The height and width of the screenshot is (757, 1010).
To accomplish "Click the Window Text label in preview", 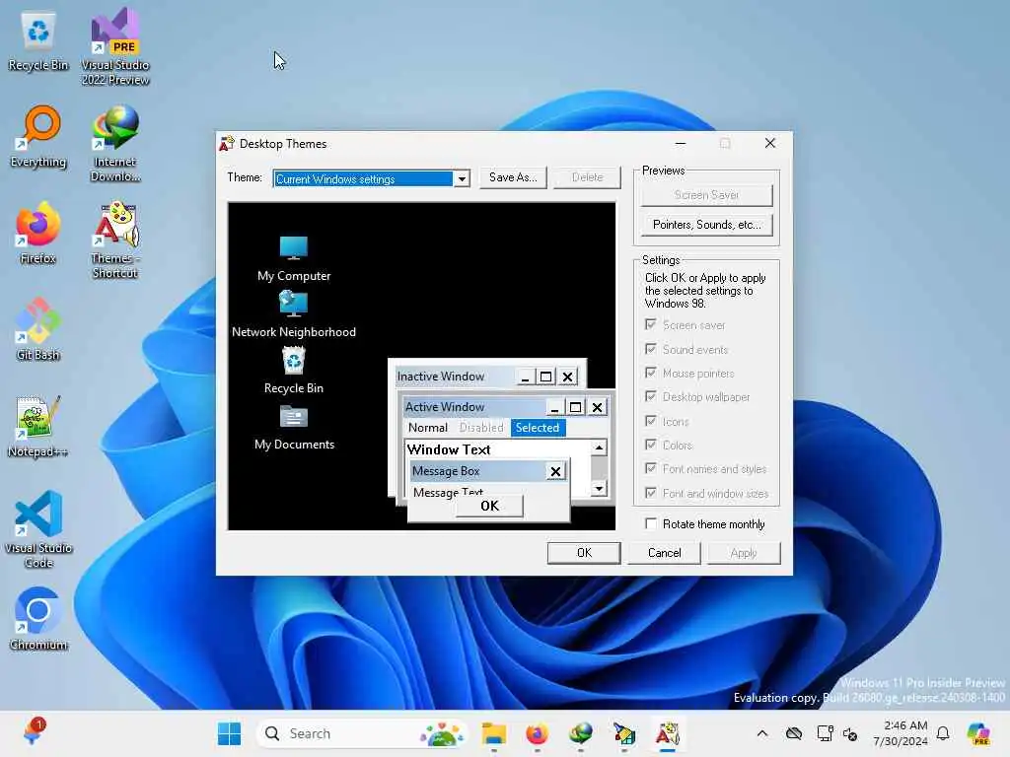I will point(449,449).
